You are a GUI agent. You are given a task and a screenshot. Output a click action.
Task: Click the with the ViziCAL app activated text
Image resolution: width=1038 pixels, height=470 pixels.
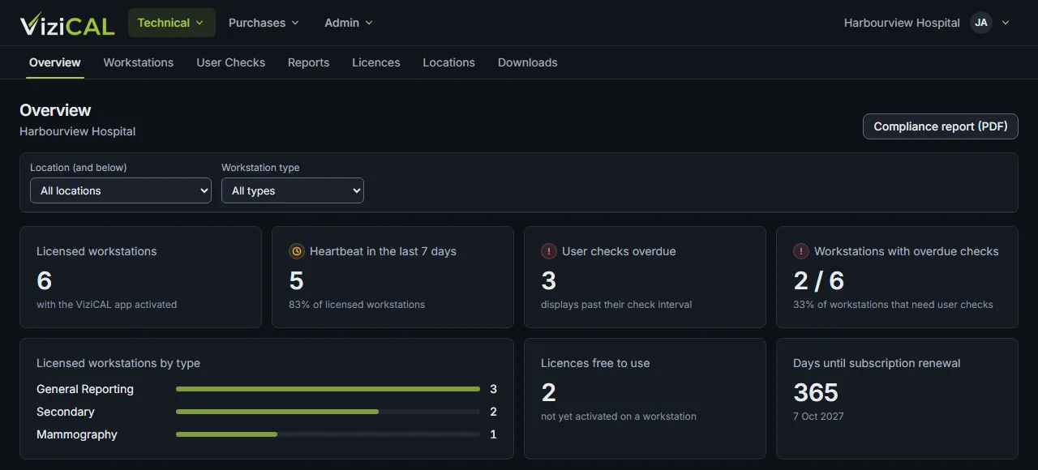click(x=106, y=305)
